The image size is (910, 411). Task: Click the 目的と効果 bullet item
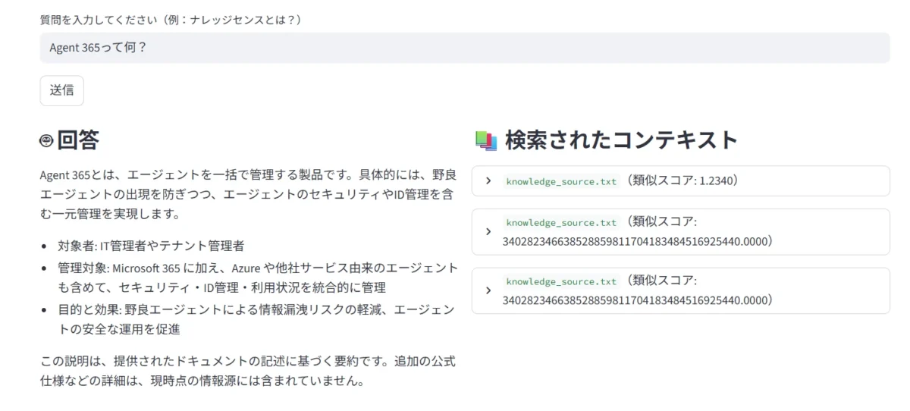point(255,319)
